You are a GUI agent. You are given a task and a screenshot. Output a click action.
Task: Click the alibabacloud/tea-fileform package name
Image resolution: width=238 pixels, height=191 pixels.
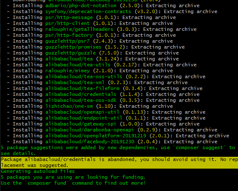point(83,88)
